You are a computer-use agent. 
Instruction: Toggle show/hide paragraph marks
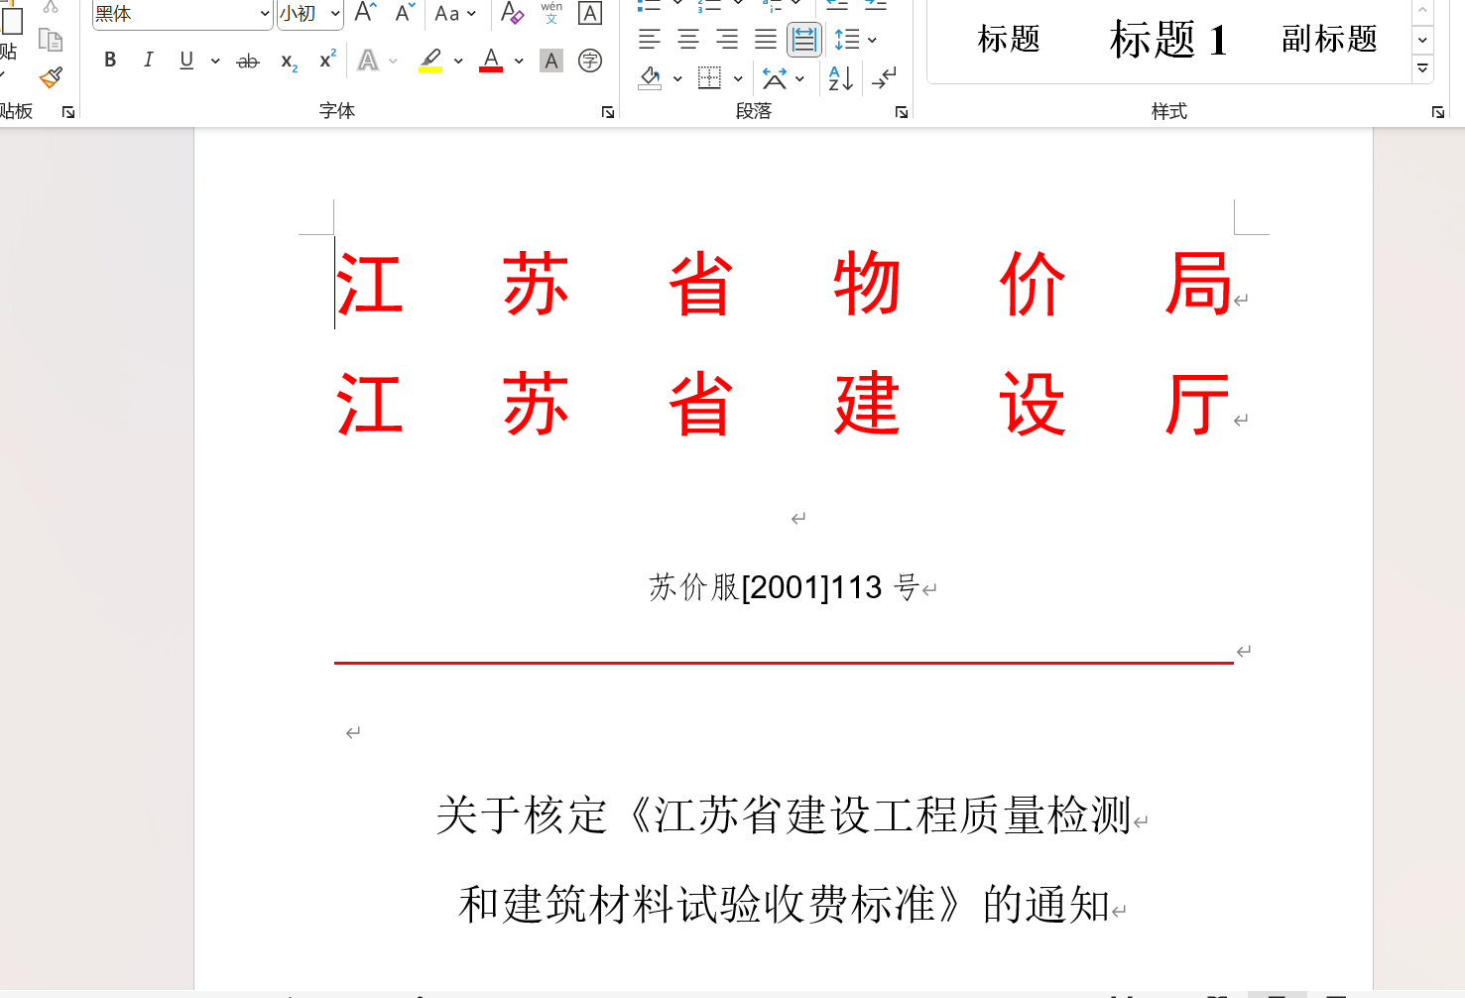pos(884,77)
